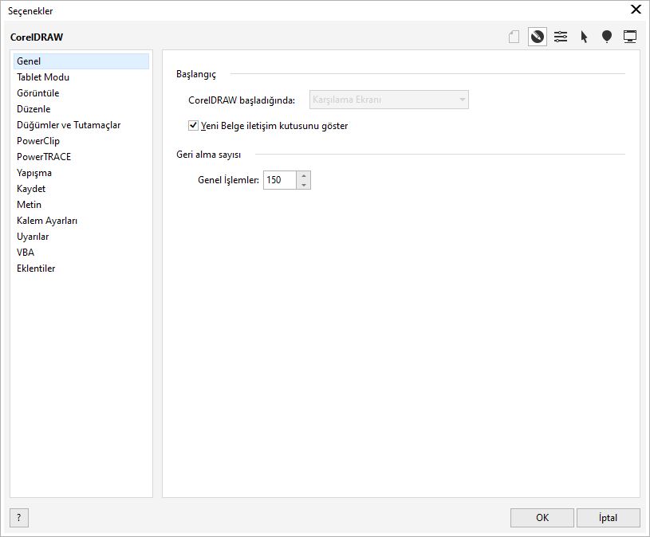Screen dimensions: 650x537
Task: Open the Global balloon options icon
Action: [607, 37]
